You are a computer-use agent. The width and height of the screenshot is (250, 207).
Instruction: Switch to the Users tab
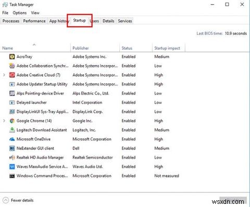[95, 21]
